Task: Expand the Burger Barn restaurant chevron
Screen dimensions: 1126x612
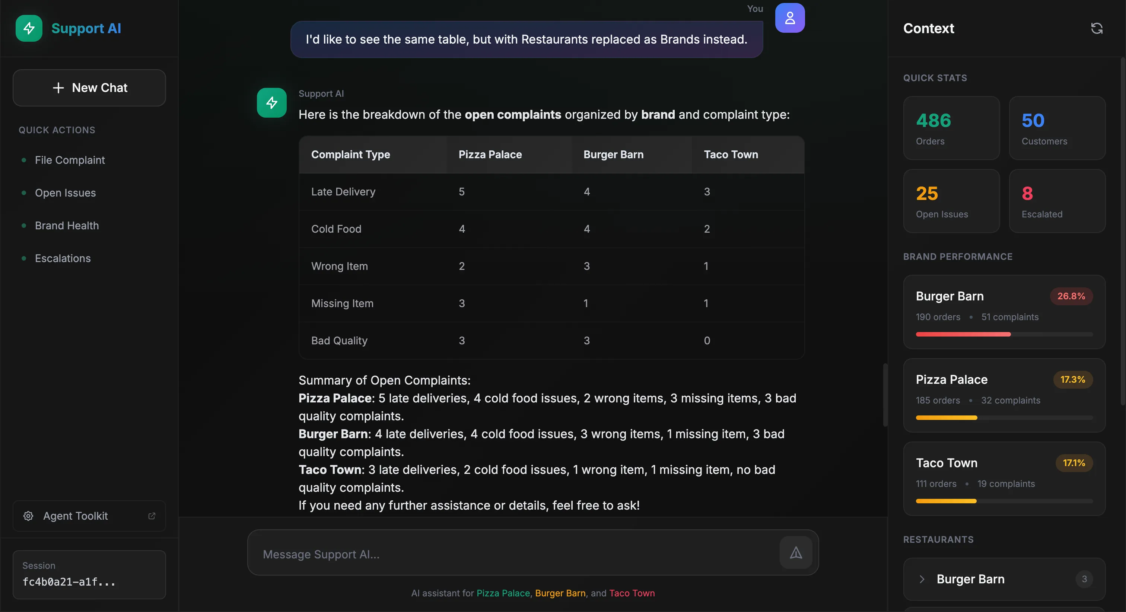Action: pos(922,579)
